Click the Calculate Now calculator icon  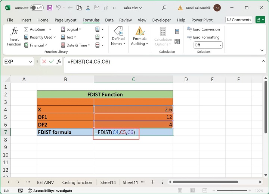177,32
